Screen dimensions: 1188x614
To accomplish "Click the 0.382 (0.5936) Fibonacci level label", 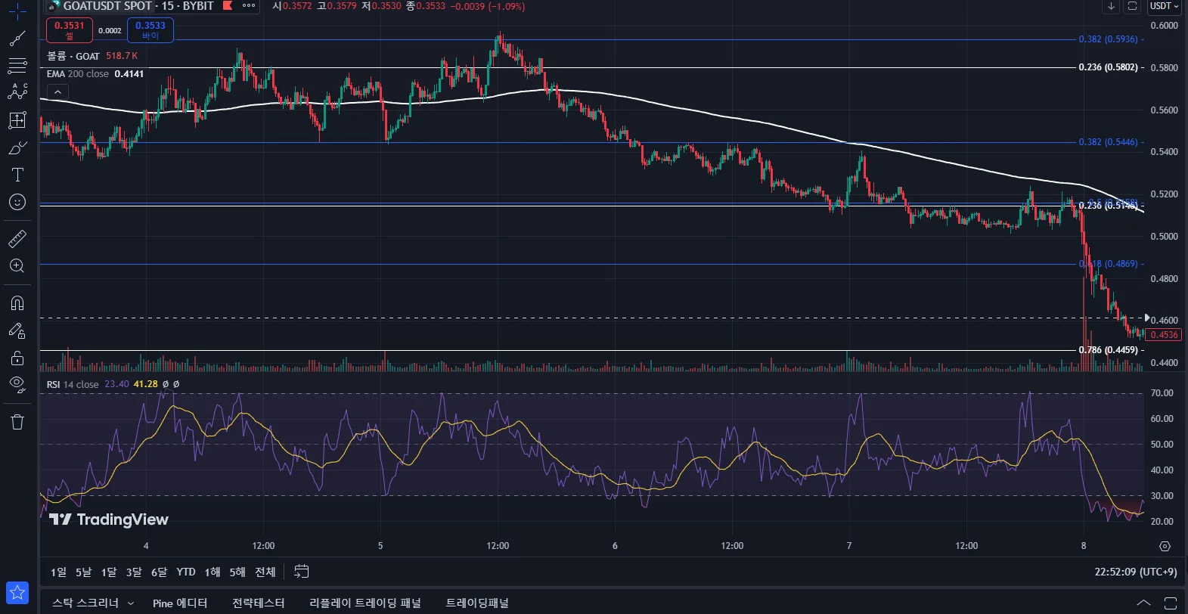I will pos(1108,39).
